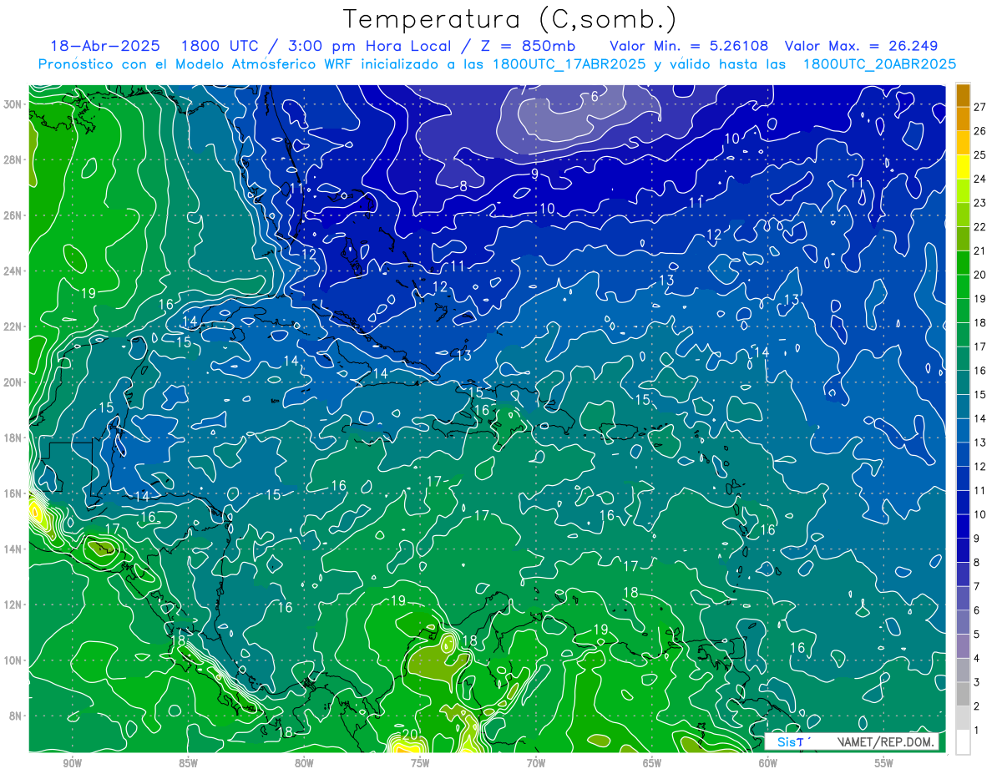Click the "65W" longitude axis label
Viewport: 1002px width, 774px height.
pyautogui.click(x=652, y=763)
